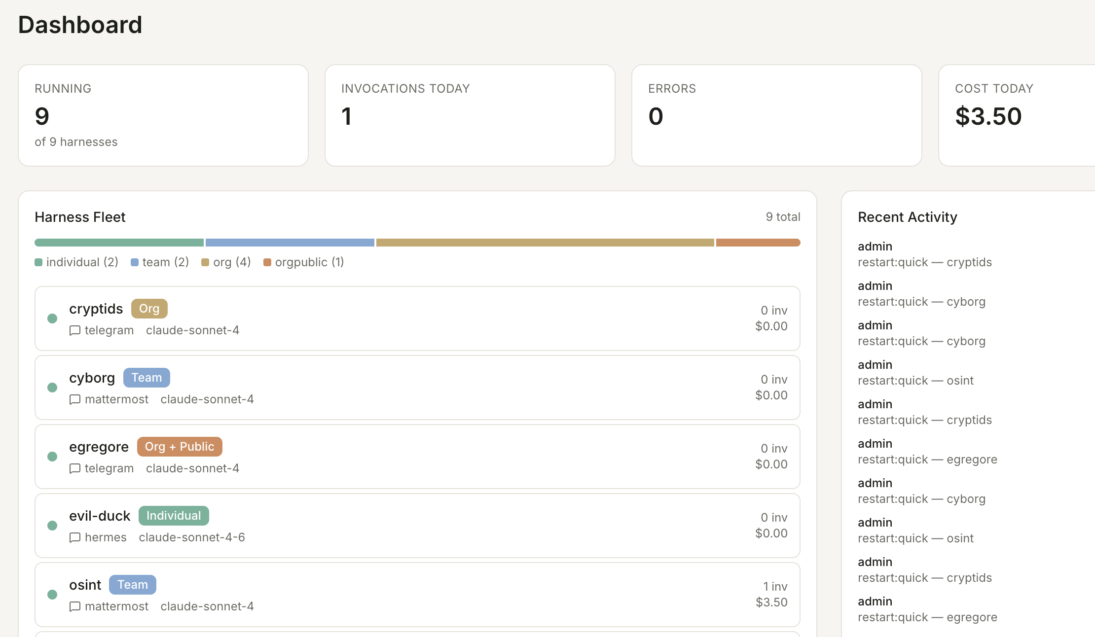This screenshot has height=637, width=1095.
Task: Click the chat icon beside egregore telegram
Action: [75, 468]
